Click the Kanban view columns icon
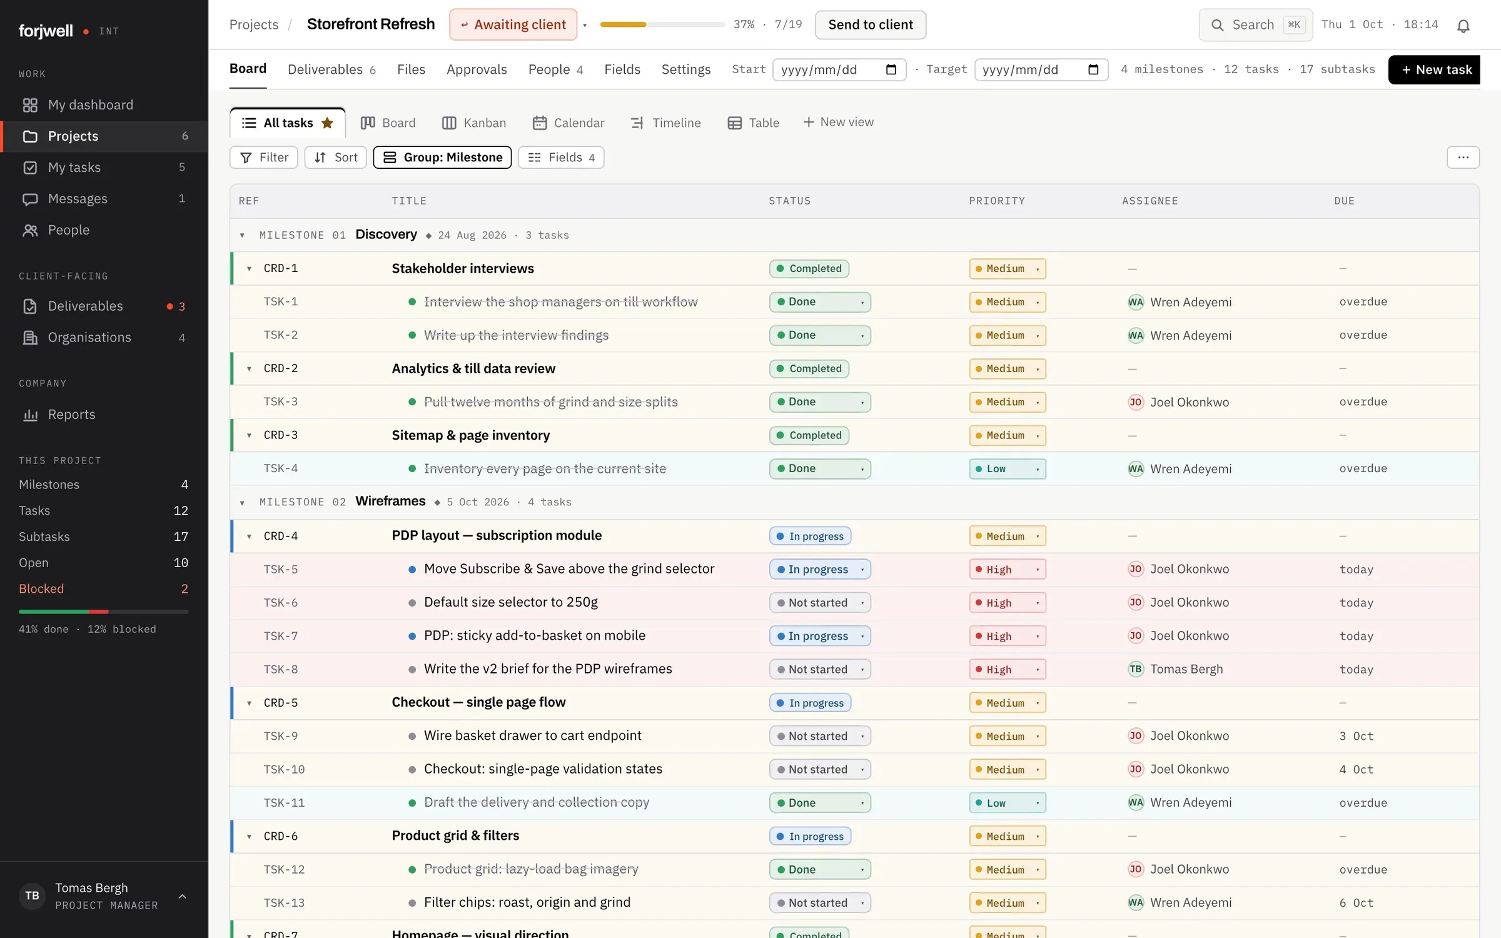This screenshot has width=1501, height=938. (449, 123)
